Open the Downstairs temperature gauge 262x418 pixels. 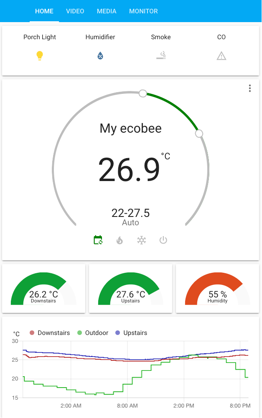pos(43,289)
